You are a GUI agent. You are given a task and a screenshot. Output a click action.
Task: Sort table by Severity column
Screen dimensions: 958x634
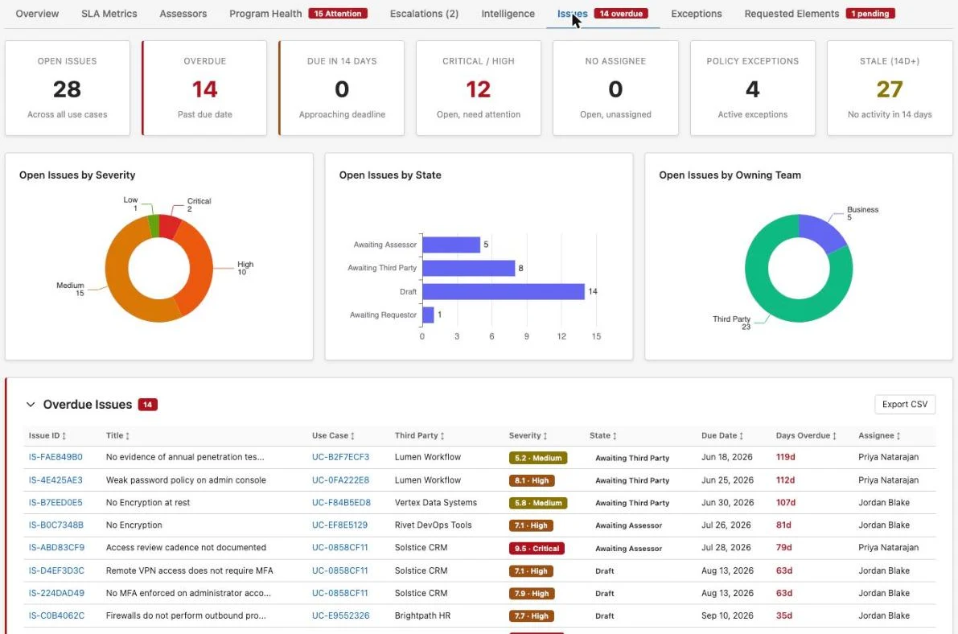[528, 435]
